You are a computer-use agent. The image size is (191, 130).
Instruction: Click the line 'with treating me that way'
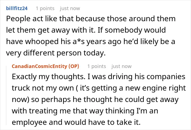tap(85, 111)
